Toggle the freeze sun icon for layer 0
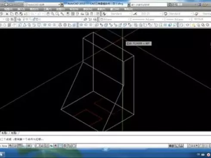211x158 pixels. (27, 19)
